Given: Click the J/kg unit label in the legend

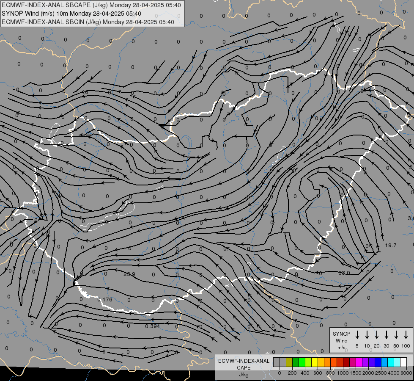Looking at the screenshot, I should [x=244, y=375].
